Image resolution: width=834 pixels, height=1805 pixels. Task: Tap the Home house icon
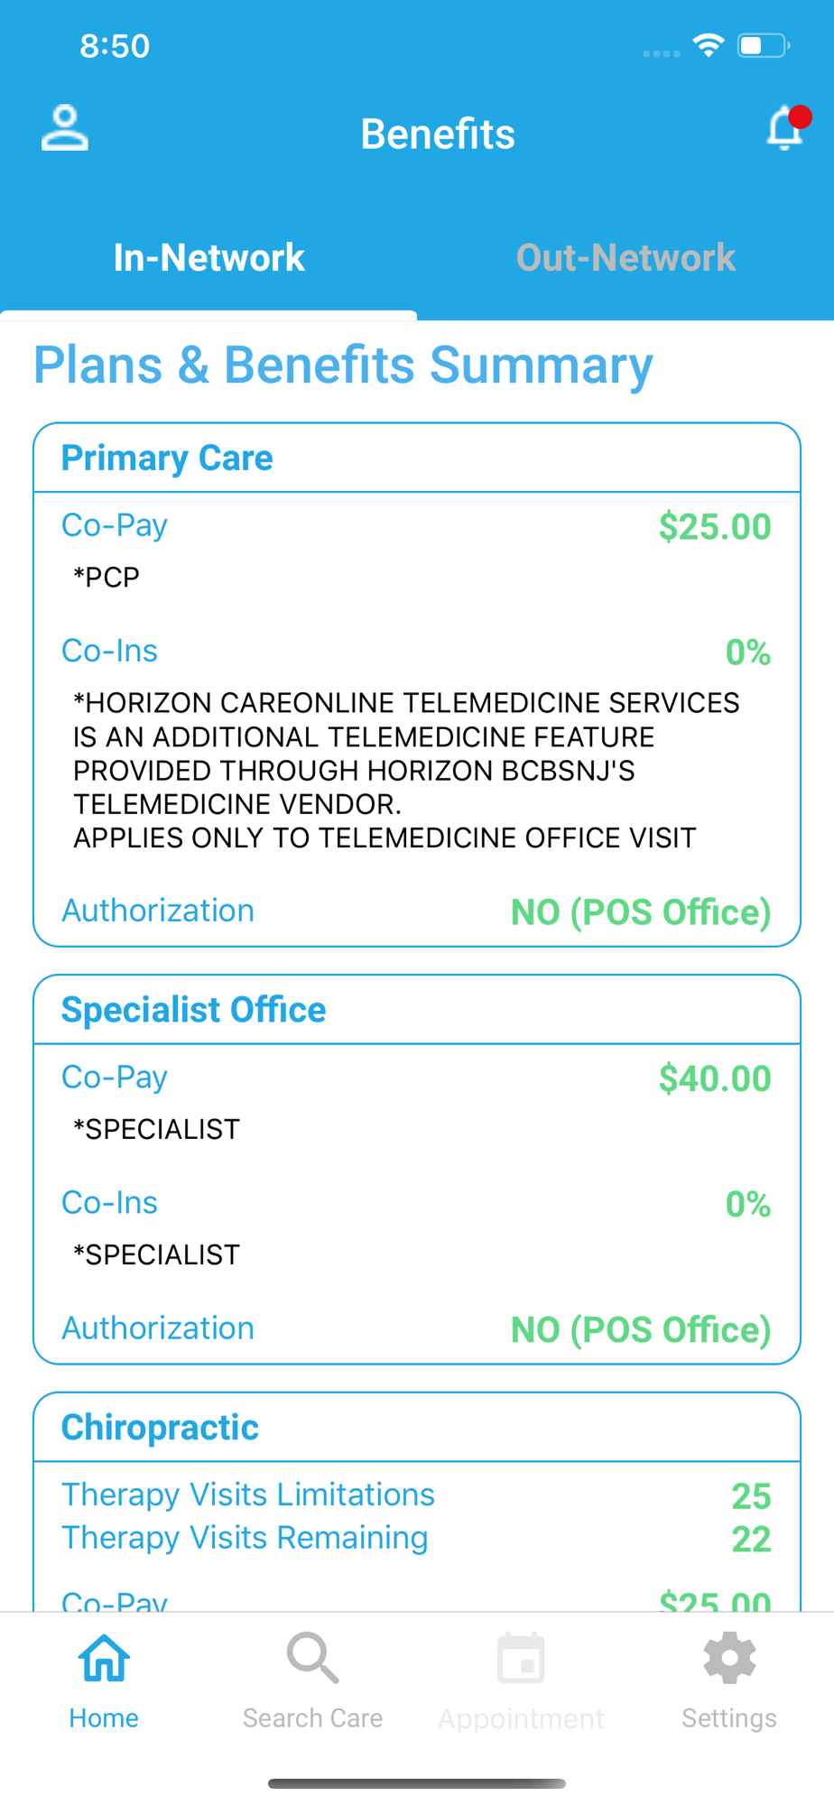[104, 1659]
